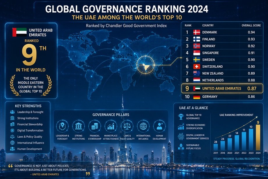
Task: Click the large gold '9' rank number in the left panel
Action: pos(29,55)
